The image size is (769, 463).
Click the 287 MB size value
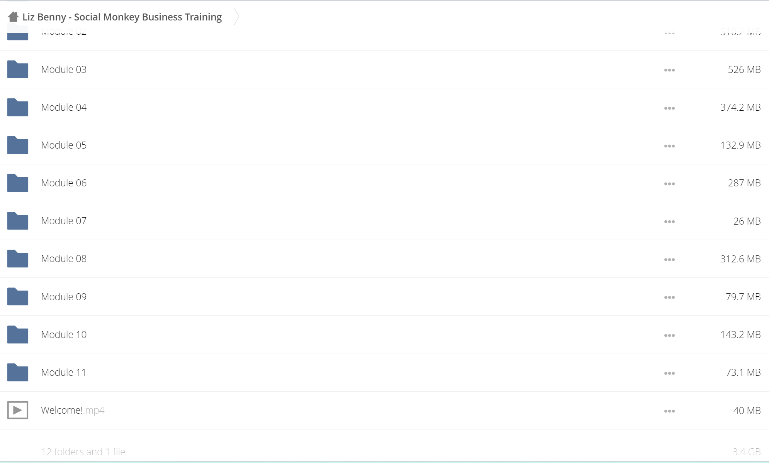click(x=744, y=183)
